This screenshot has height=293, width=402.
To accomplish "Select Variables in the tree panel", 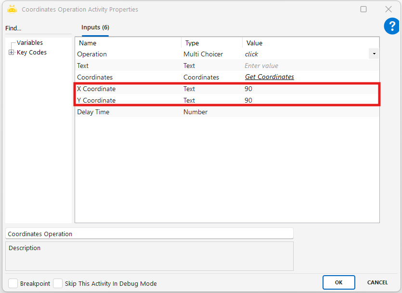I will click(29, 43).
